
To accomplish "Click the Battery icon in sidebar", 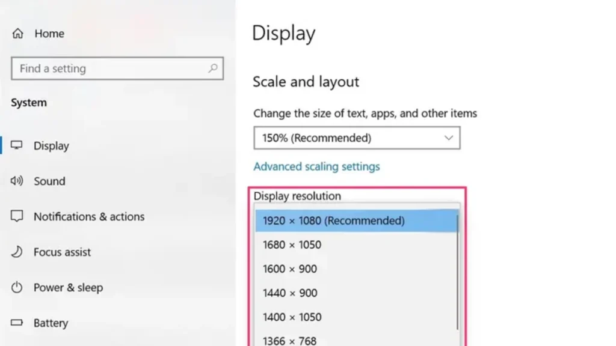I will point(16,323).
